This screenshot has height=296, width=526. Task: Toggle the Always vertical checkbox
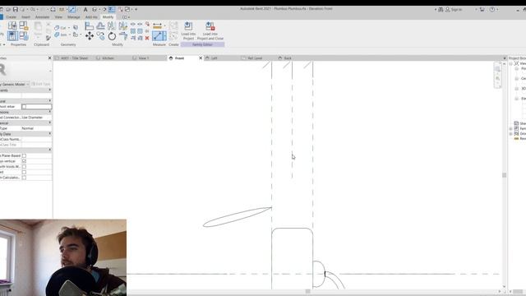tap(24, 161)
